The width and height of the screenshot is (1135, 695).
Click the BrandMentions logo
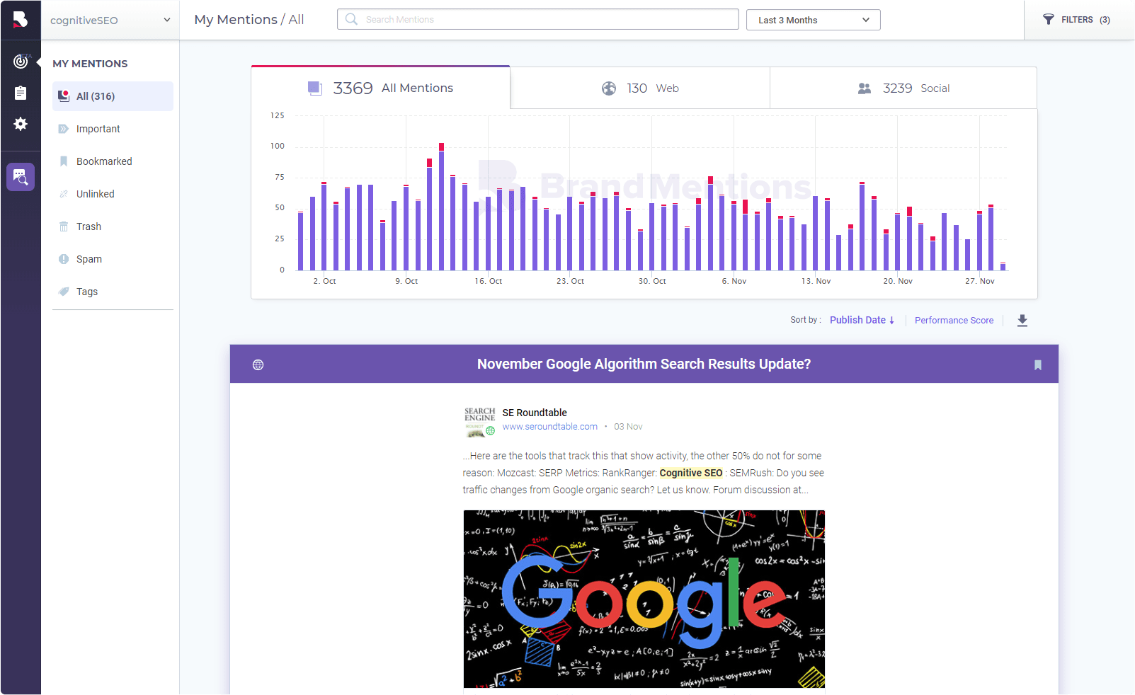21,18
